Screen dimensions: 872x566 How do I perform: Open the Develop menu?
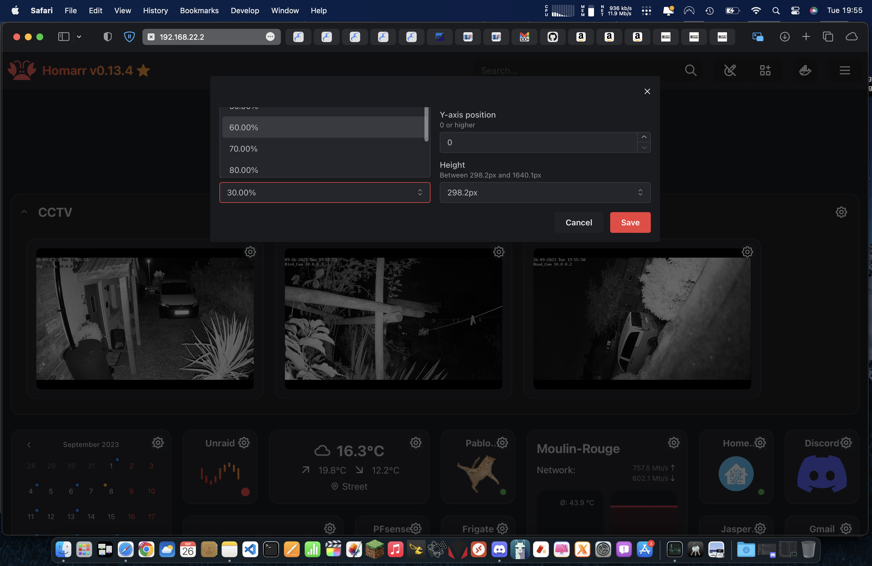click(x=245, y=11)
